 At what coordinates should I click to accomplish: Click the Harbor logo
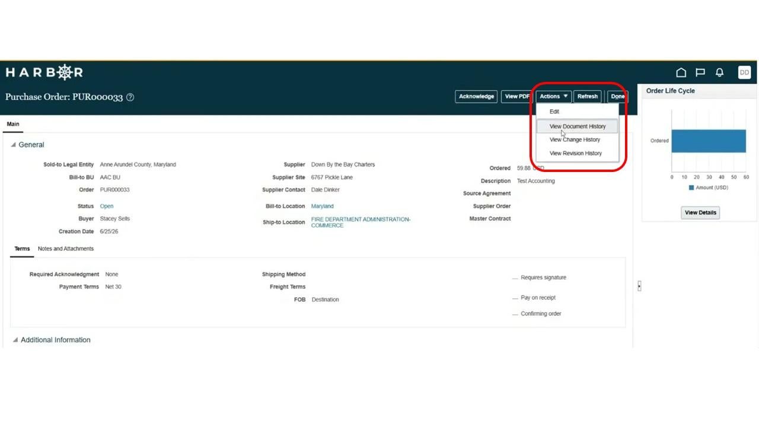coord(44,72)
